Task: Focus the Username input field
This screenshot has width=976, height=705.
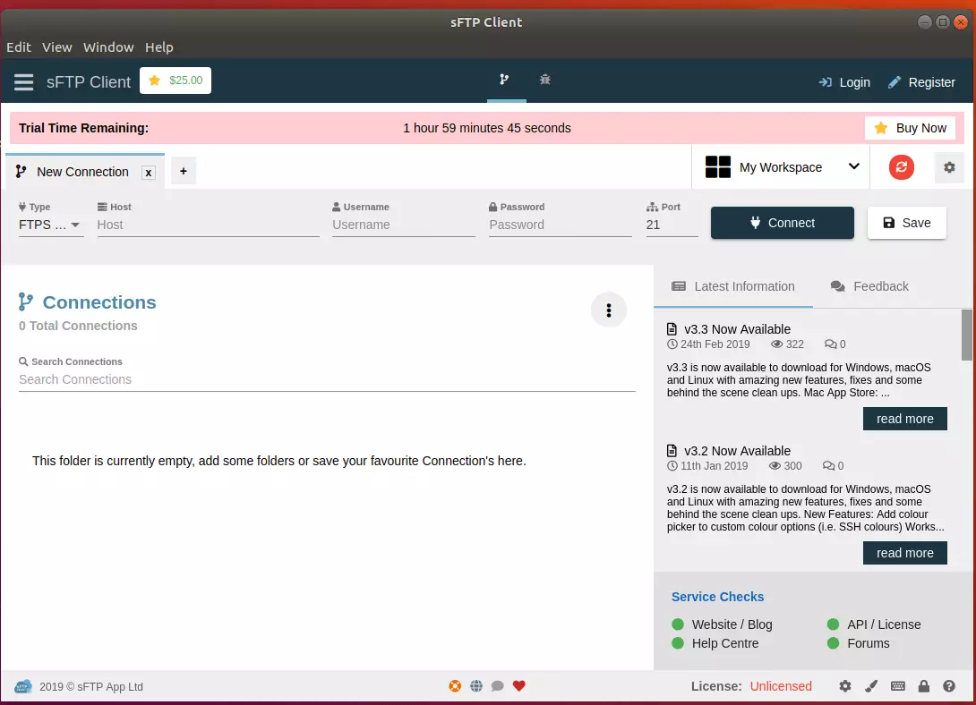Action: pyautogui.click(x=403, y=225)
